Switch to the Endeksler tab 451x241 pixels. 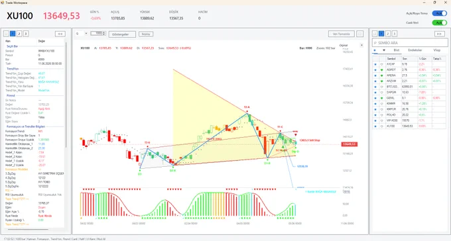point(415,50)
